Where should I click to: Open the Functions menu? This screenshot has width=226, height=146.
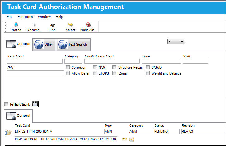click(25, 17)
